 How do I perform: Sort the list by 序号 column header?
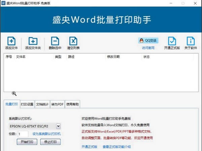click(9, 57)
